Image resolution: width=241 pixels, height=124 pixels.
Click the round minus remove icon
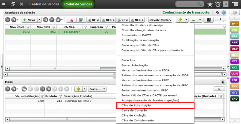pos(52,20)
